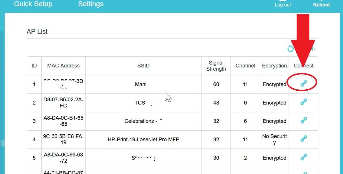Open the Settings tab
The width and height of the screenshot is (343, 174).
(x=91, y=4)
